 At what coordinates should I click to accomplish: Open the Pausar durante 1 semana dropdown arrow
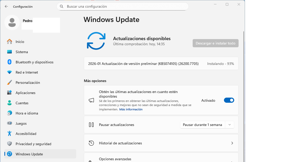pyautogui.click(x=230, y=125)
